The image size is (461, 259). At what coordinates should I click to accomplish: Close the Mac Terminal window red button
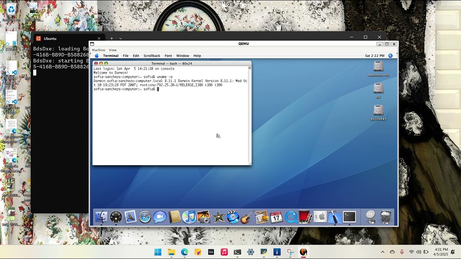pos(96,63)
